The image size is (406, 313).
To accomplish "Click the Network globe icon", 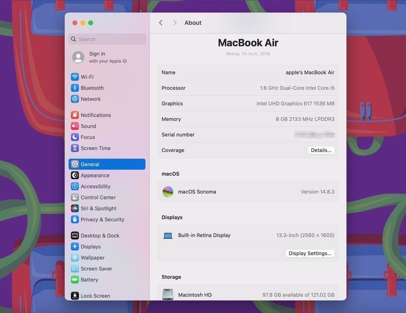I will pos(75,99).
